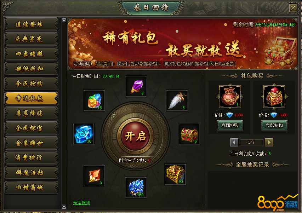Start the draw with the 开启 button

tap(135, 136)
